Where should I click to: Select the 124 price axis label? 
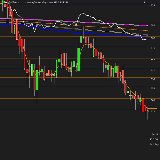coord(153,88)
